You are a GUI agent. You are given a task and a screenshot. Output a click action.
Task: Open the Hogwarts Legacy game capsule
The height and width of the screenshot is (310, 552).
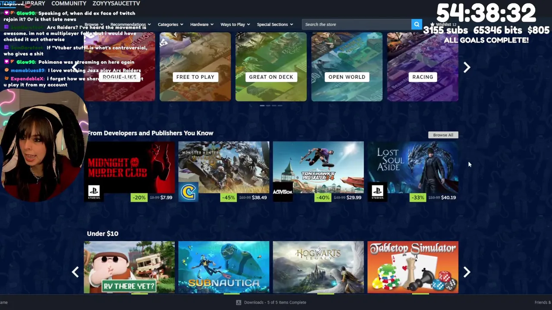point(318,267)
